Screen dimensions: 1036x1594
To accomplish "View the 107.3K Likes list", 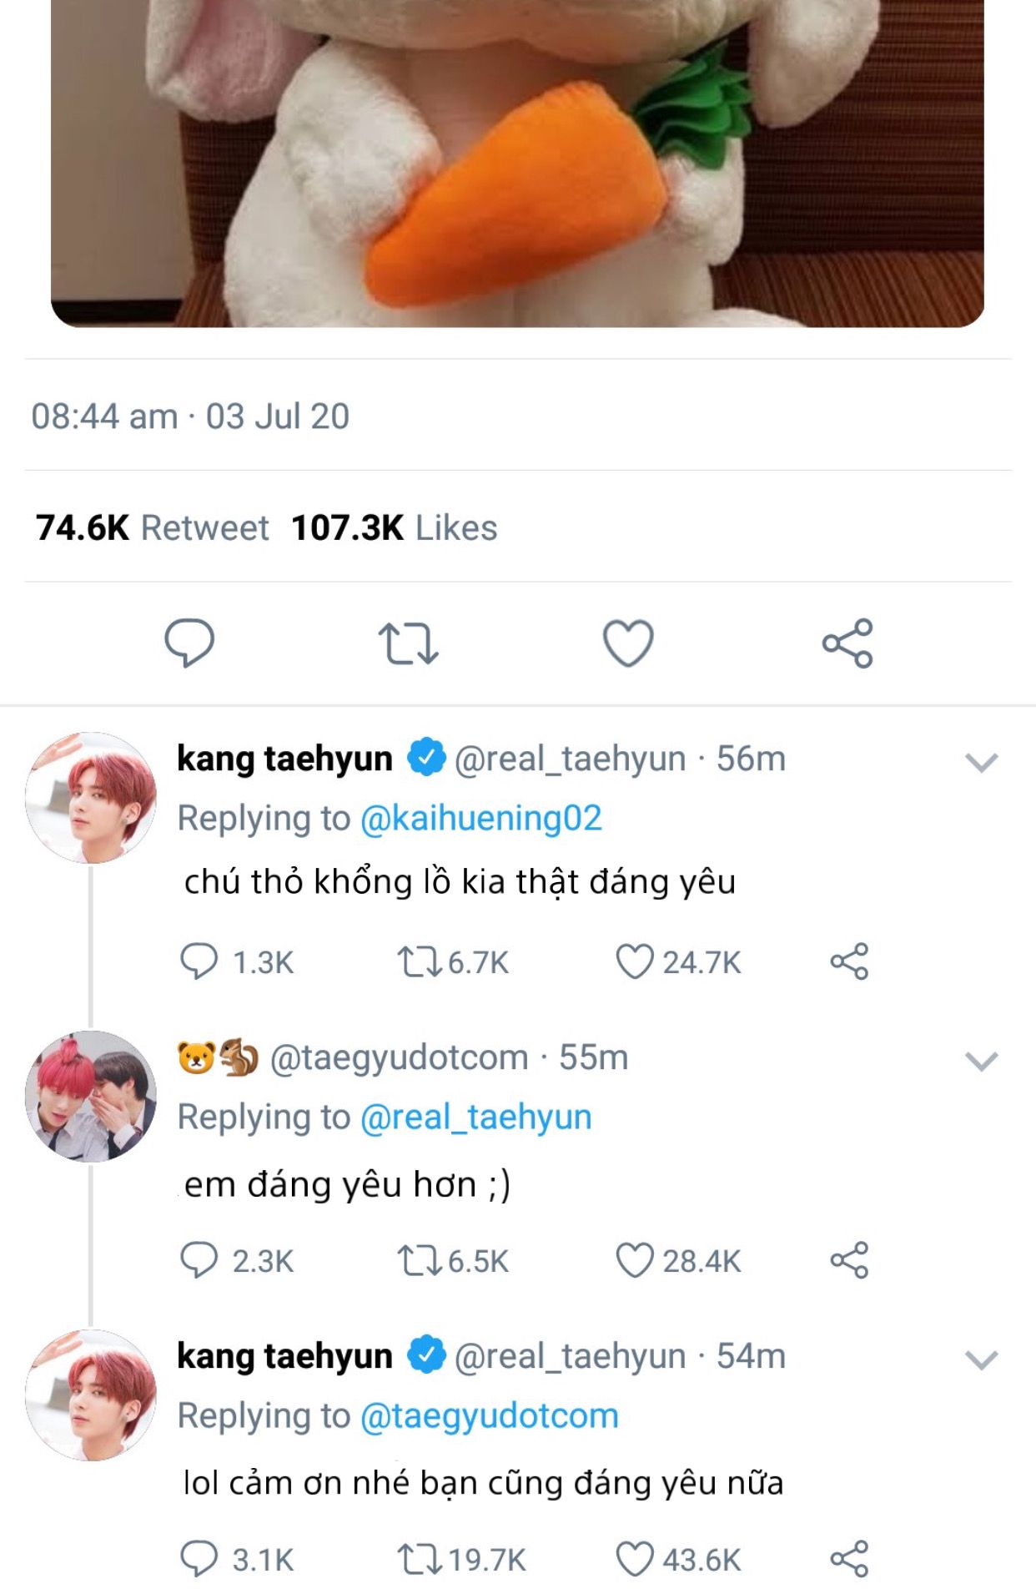I will pos(394,527).
